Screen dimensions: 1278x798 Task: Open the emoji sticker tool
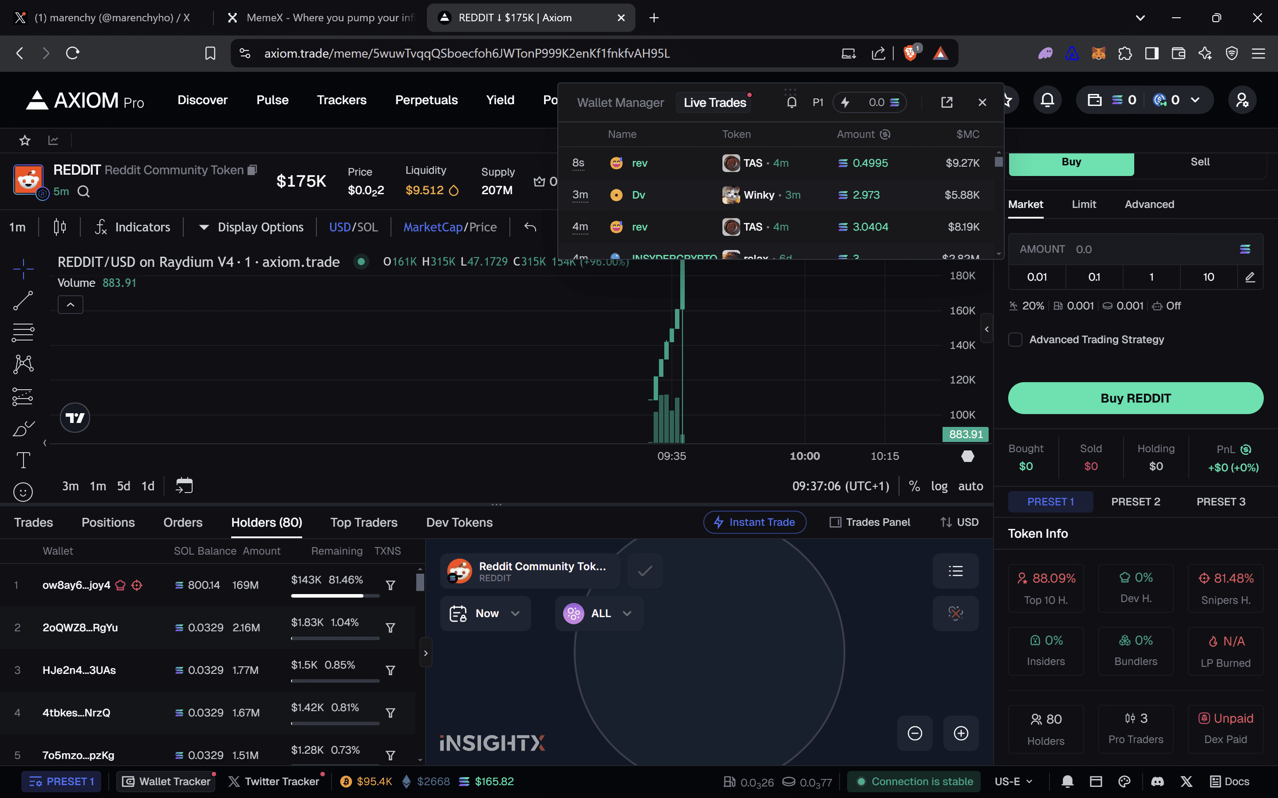[x=23, y=492]
